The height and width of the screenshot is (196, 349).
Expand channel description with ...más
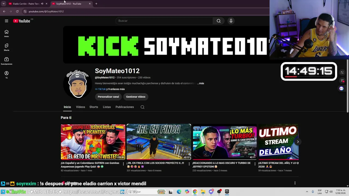pos(200,83)
